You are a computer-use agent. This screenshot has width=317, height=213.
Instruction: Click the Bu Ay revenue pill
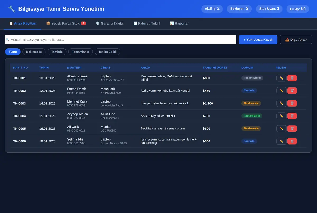[298, 9]
